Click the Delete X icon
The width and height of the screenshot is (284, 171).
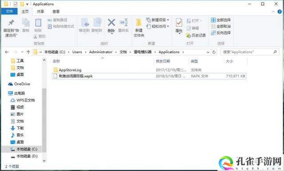[111, 23]
